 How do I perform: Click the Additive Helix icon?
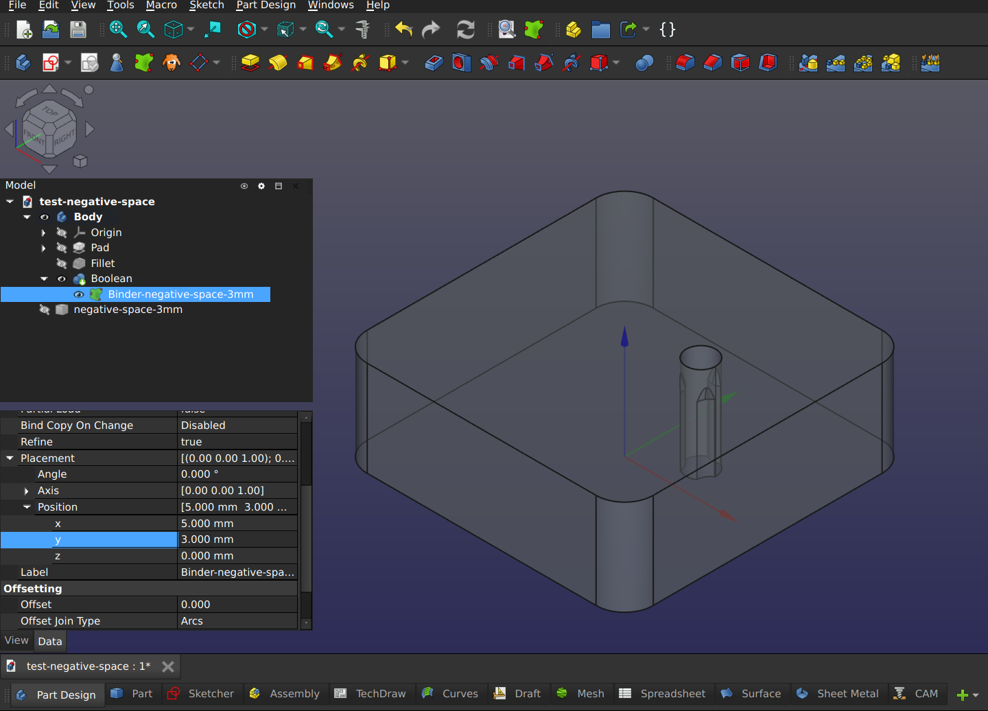(360, 63)
